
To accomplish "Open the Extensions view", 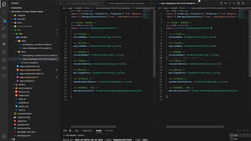I will 4,36.
